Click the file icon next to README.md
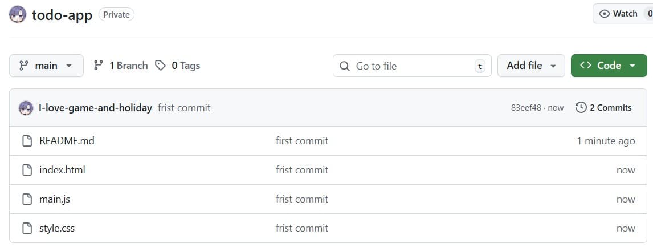Screen dimensions: 653x247 click(x=27, y=141)
